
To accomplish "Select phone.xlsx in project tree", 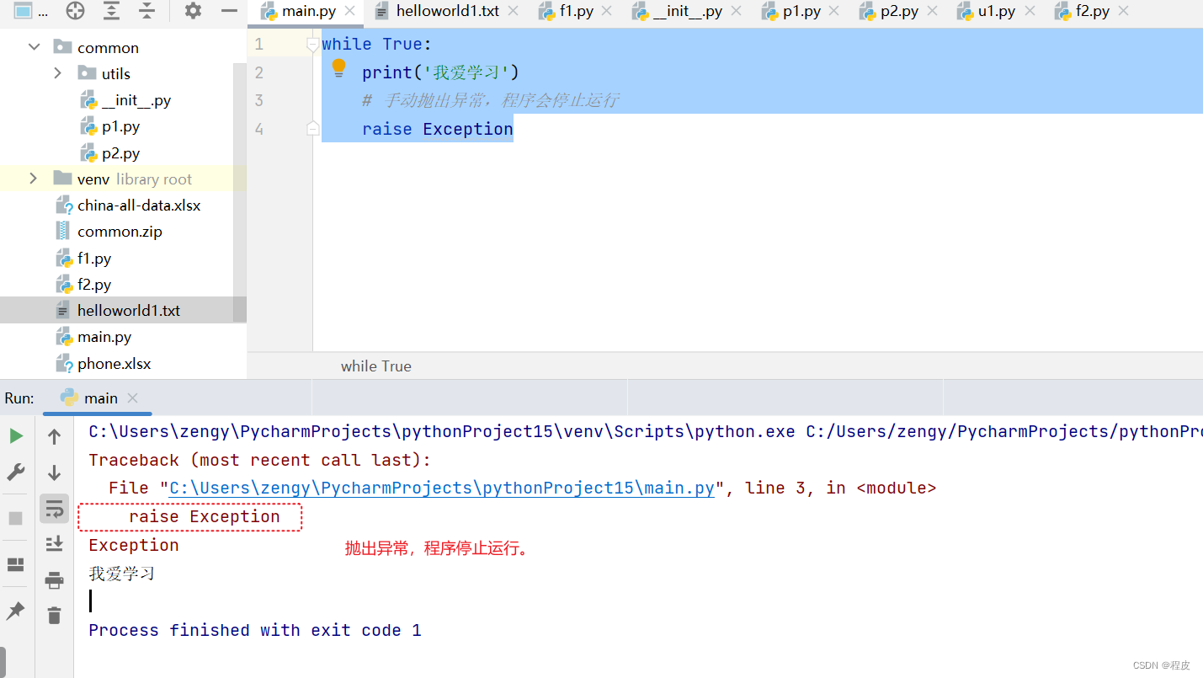I will pyautogui.click(x=104, y=364).
